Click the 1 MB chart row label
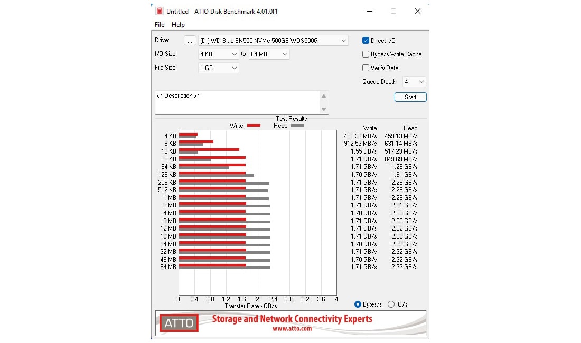The image size is (581, 343). tap(170, 198)
